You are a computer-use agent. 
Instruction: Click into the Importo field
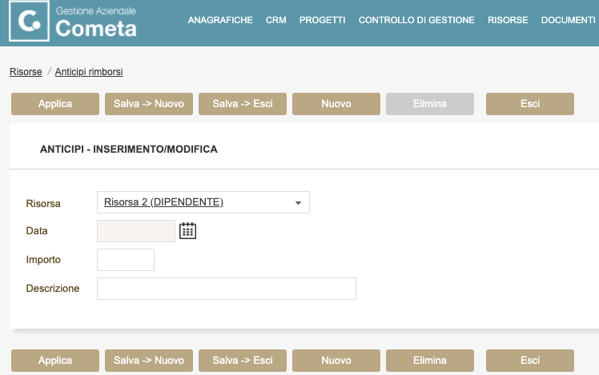pos(125,260)
